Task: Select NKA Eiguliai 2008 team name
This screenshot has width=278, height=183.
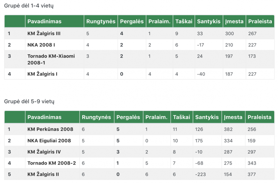Action: 49,141
